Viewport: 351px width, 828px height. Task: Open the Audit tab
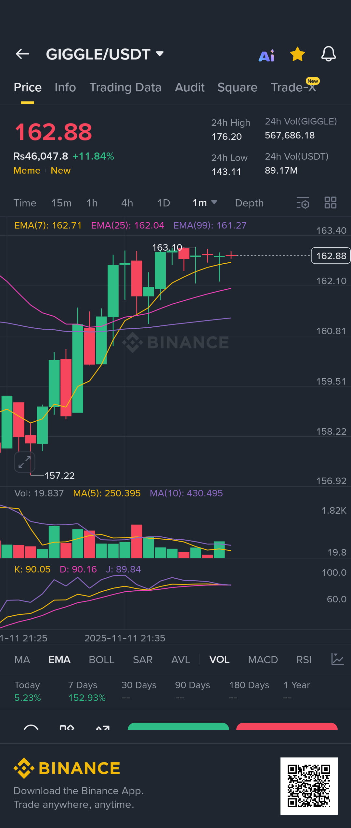tap(190, 87)
